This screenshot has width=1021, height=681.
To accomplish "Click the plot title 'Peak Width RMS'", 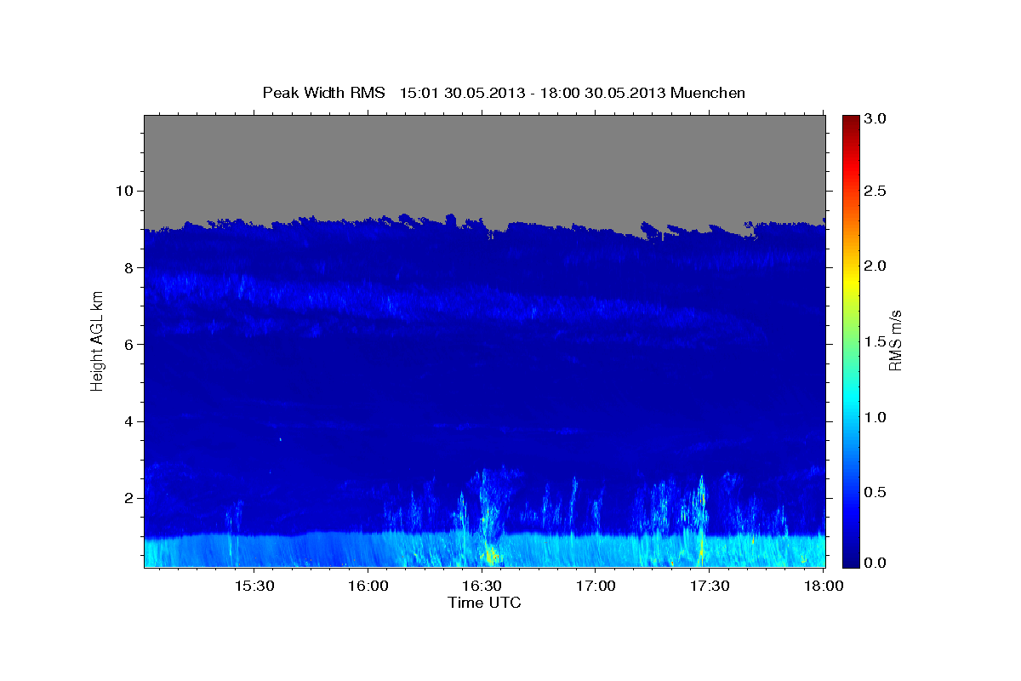I will coord(324,93).
